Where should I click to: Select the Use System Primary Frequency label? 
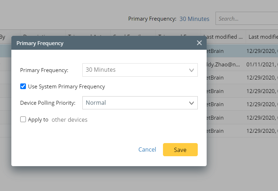coord(66,87)
